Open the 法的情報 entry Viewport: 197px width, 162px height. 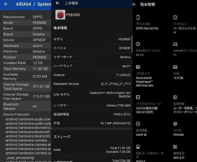pyautogui.click(x=185, y=108)
